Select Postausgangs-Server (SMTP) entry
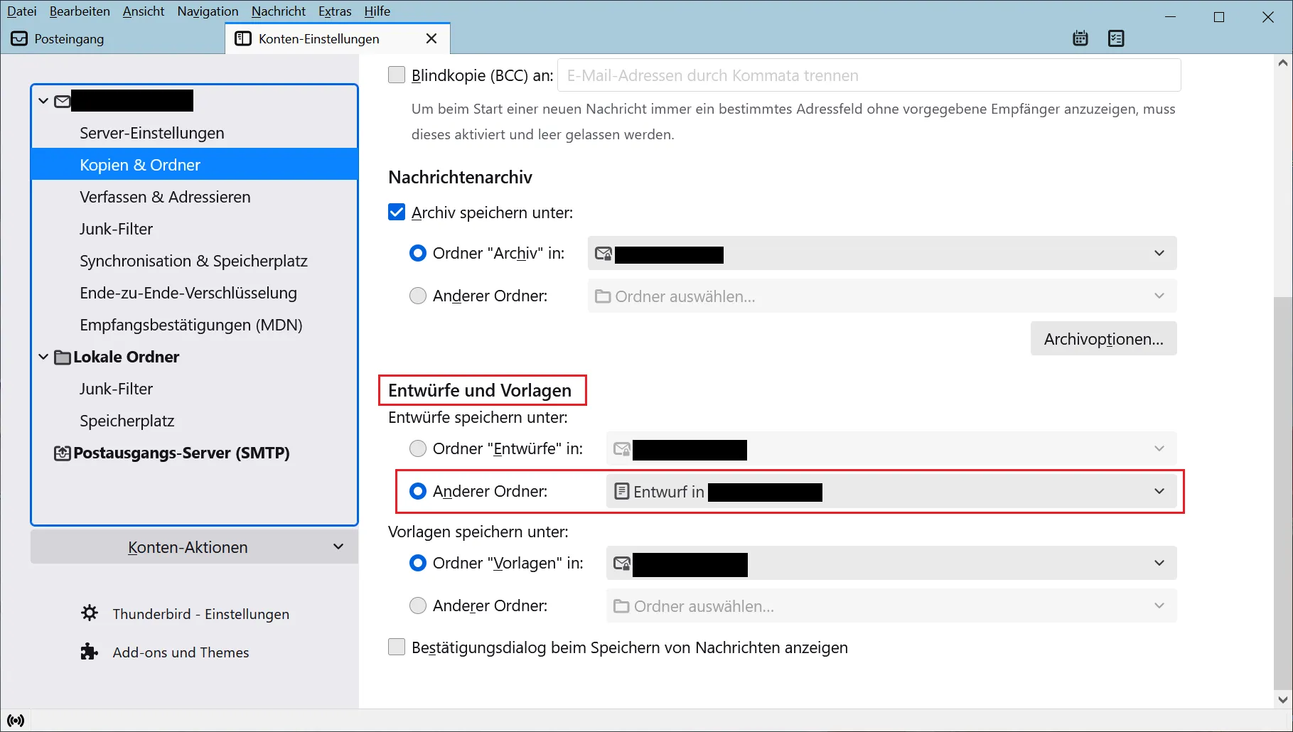Viewport: 1293px width, 732px height. (x=194, y=453)
